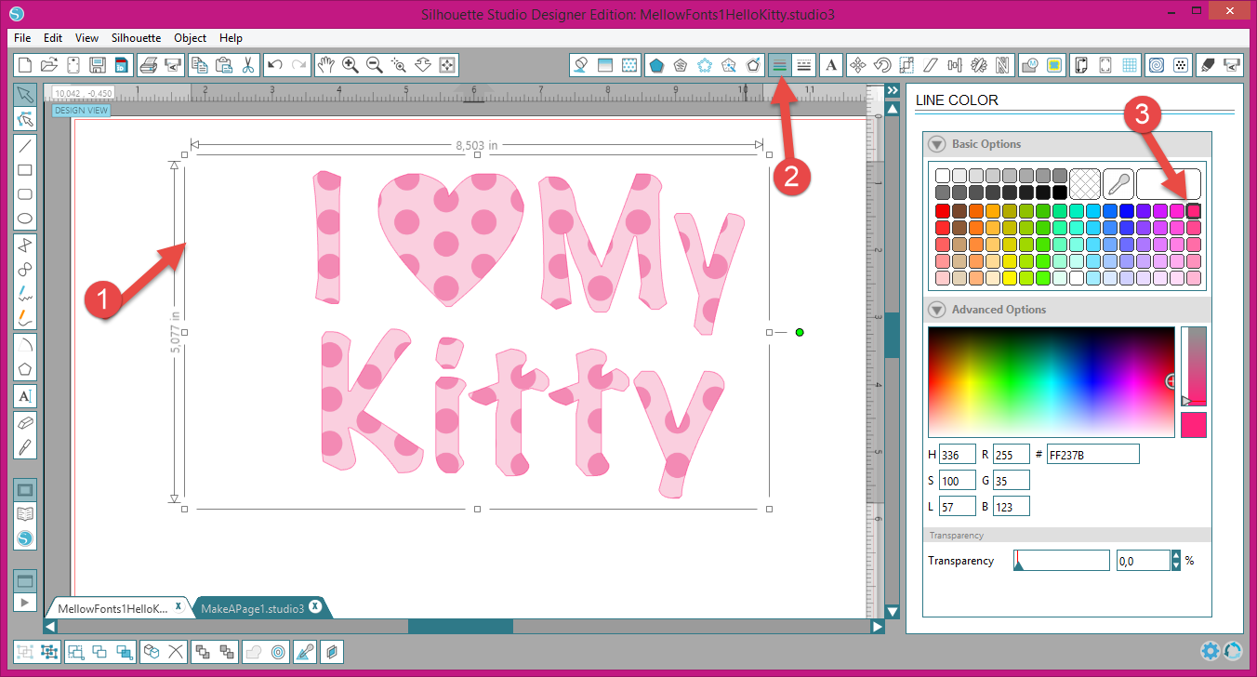Group selected objects in bottom toolbar
The width and height of the screenshot is (1257, 677).
25,652
